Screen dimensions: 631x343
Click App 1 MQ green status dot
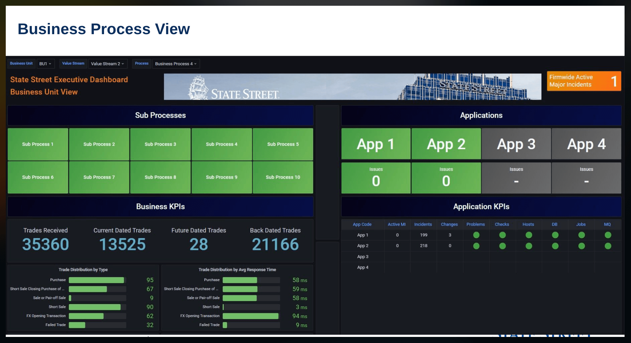608,235
